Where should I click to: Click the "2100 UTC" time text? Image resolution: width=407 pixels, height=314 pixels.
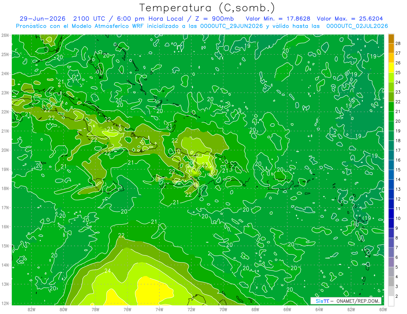click(x=89, y=19)
